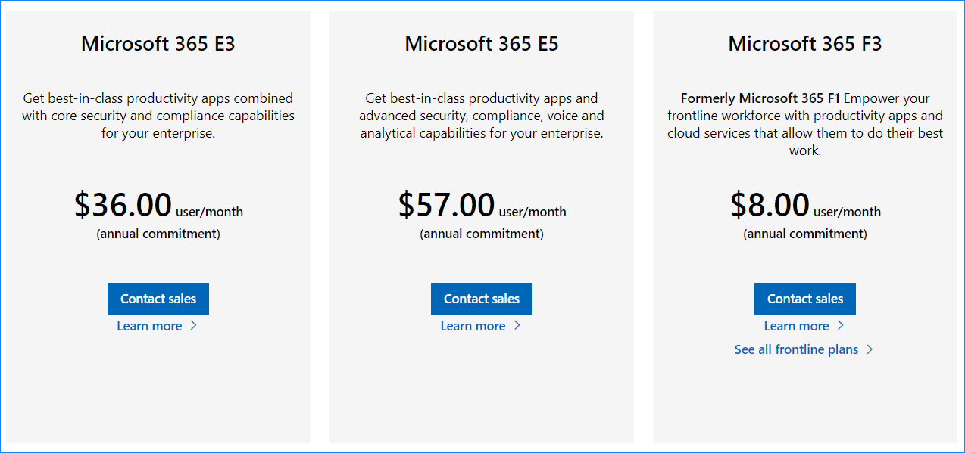Click chevron arrow beside E5 Learn more
965x453 pixels.
tap(517, 325)
